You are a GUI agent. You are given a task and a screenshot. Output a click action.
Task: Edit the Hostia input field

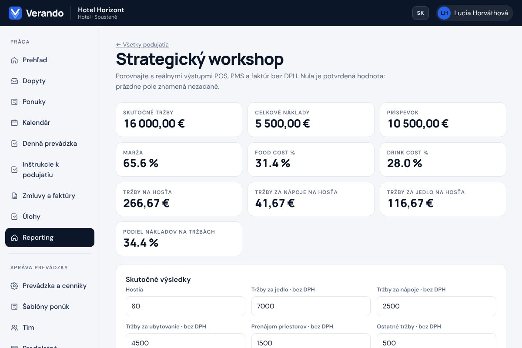tap(185, 306)
